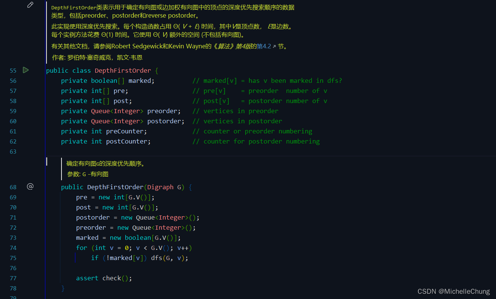
Task: Click closing brace on line 78
Action: (x=63, y=288)
